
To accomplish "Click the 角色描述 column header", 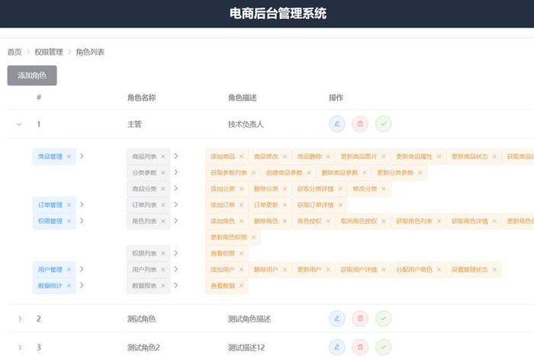I will (242, 98).
